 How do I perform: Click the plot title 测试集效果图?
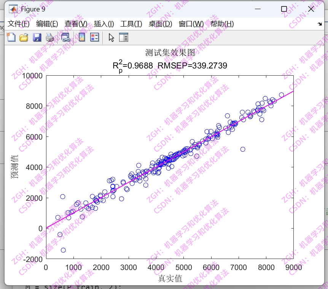pyautogui.click(x=170, y=53)
